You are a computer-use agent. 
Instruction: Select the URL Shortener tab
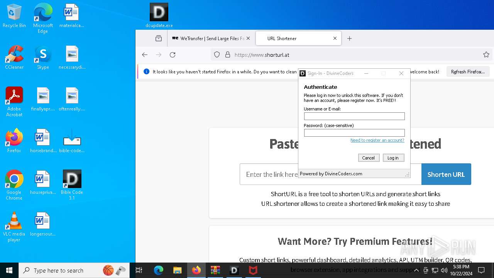click(x=298, y=38)
